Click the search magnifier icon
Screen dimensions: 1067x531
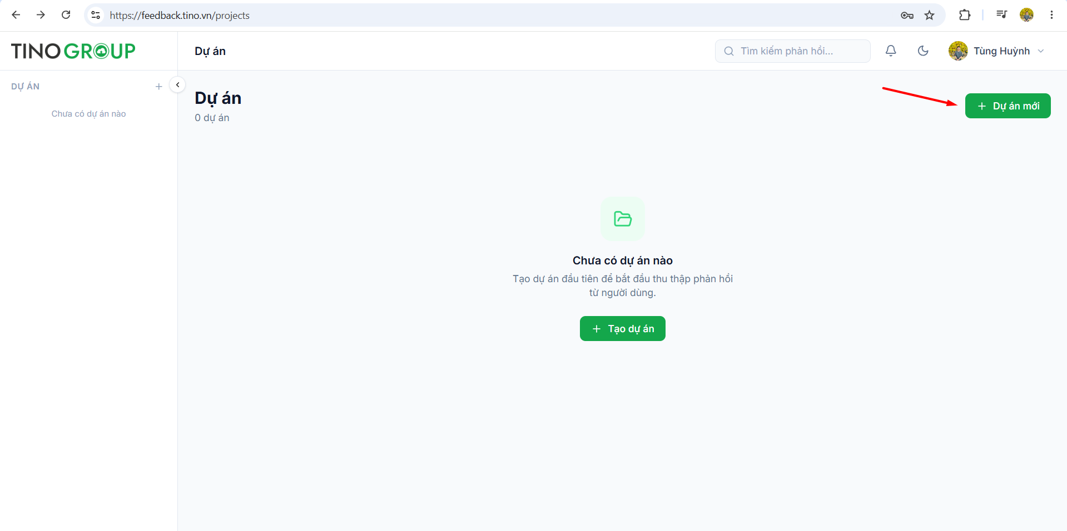[x=728, y=51]
